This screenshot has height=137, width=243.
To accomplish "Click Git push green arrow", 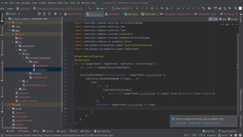I will pos(193,8).
